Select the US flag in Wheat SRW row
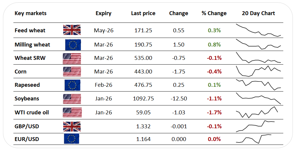Image resolution: width=294 pixels, height=149 pixels. [72, 58]
